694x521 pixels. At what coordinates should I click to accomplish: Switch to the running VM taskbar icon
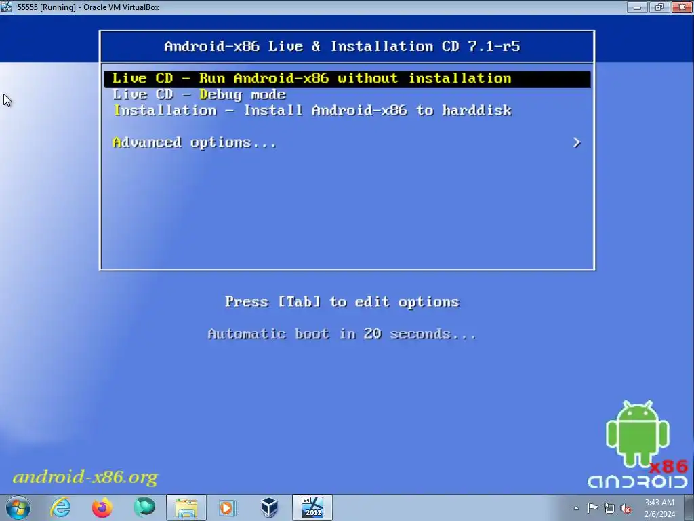pos(312,507)
